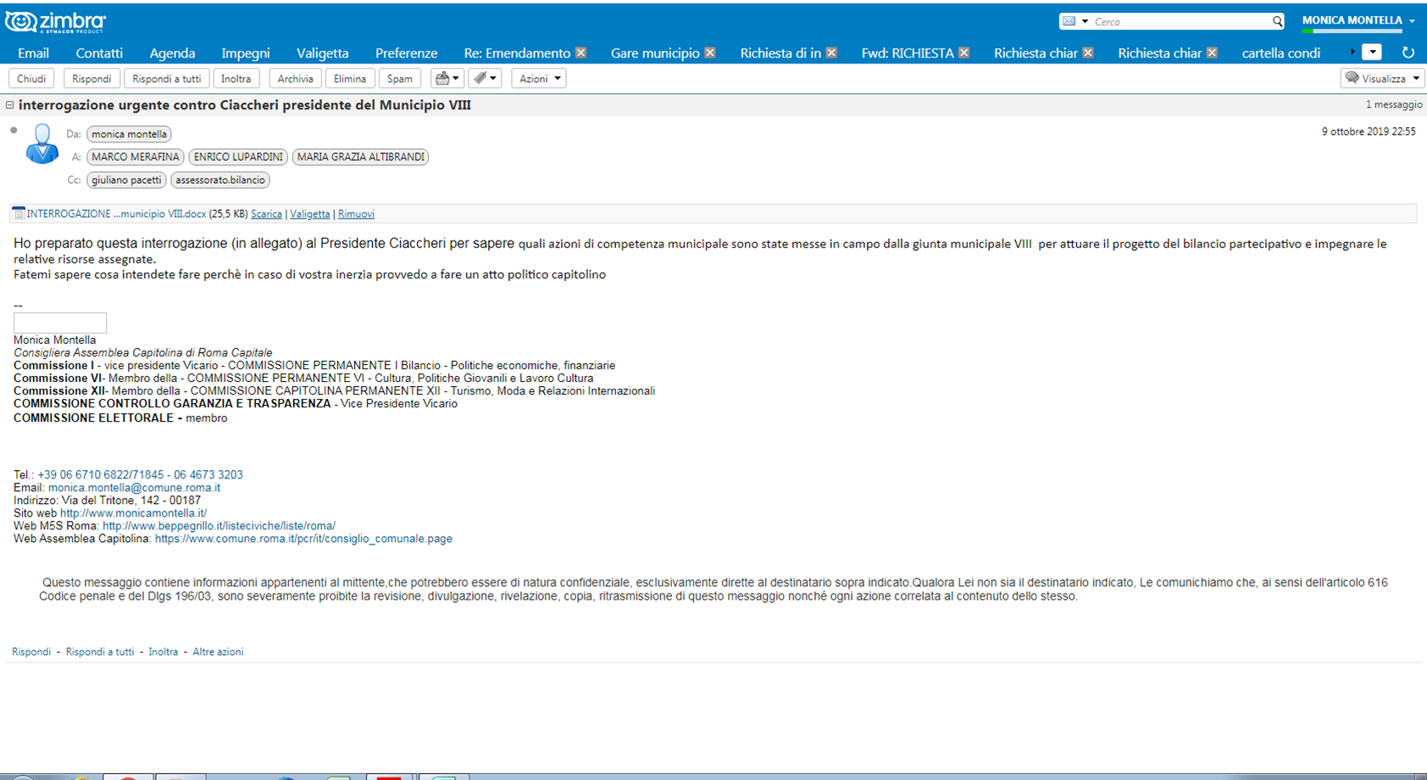The image size is (1427, 780).
Task: Open the Azioni dropdown
Action: pyautogui.click(x=539, y=78)
